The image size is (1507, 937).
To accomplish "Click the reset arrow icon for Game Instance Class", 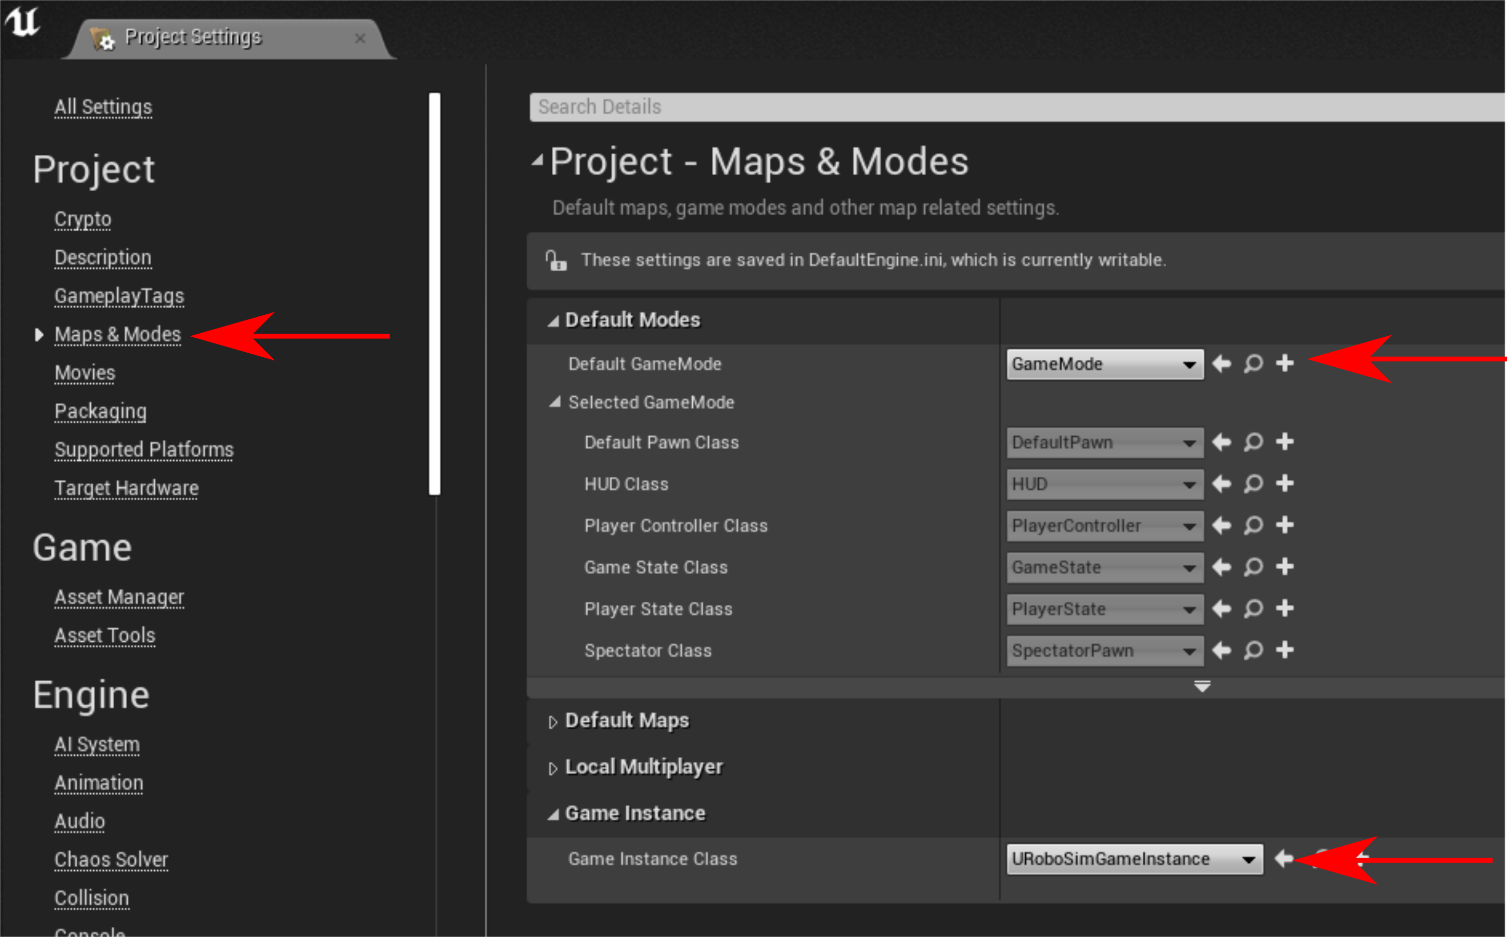I will pyautogui.click(x=1277, y=859).
